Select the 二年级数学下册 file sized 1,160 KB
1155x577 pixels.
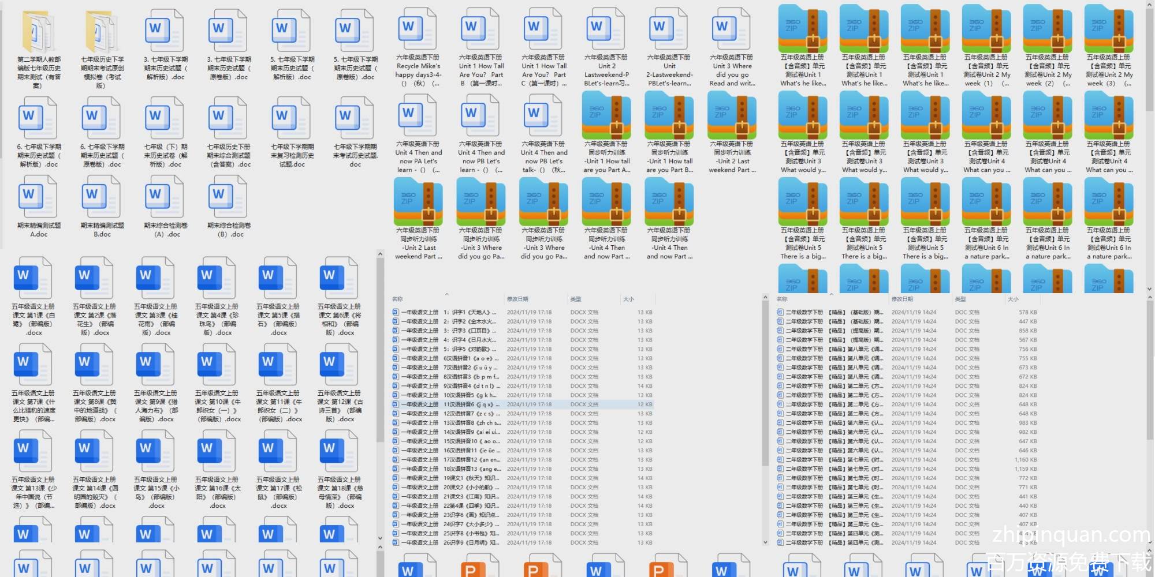[837, 460]
